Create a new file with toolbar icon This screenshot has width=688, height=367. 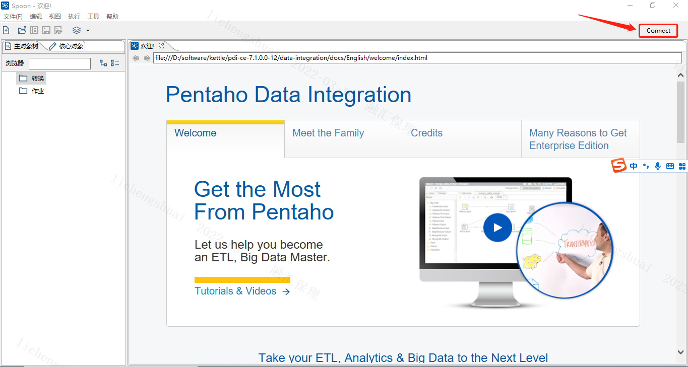6,30
